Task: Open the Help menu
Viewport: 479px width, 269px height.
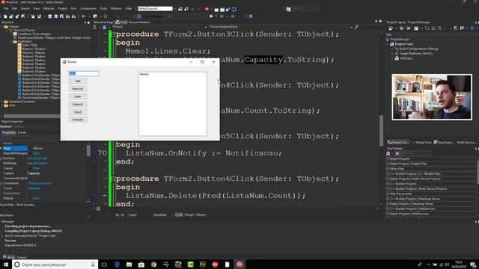Action: point(129,8)
